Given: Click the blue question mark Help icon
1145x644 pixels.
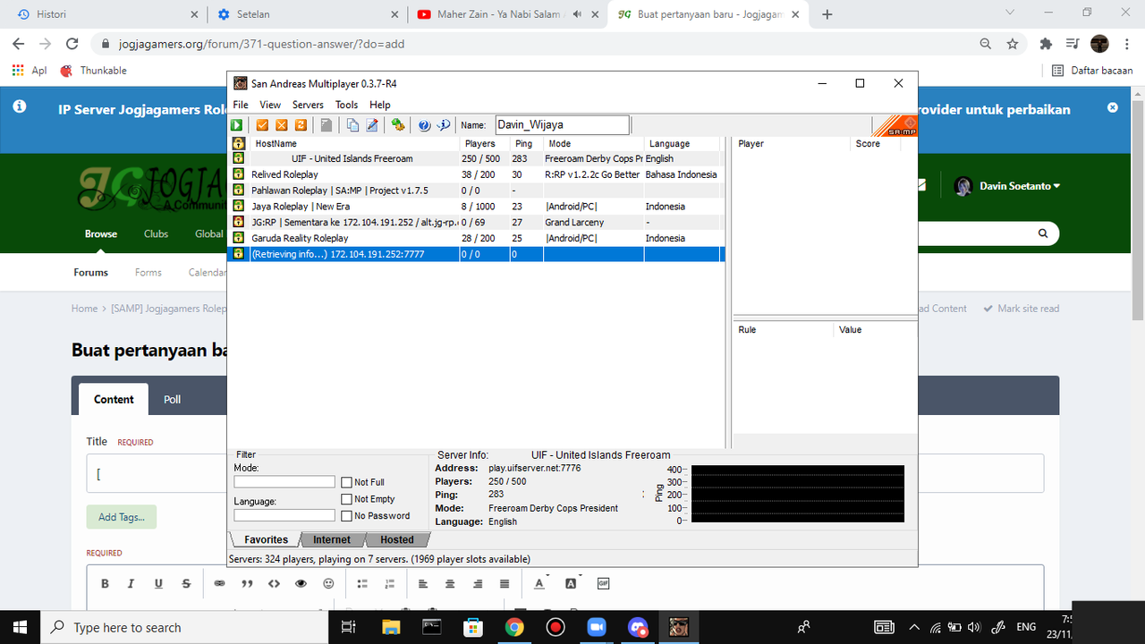Looking at the screenshot, I should coord(424,125).
